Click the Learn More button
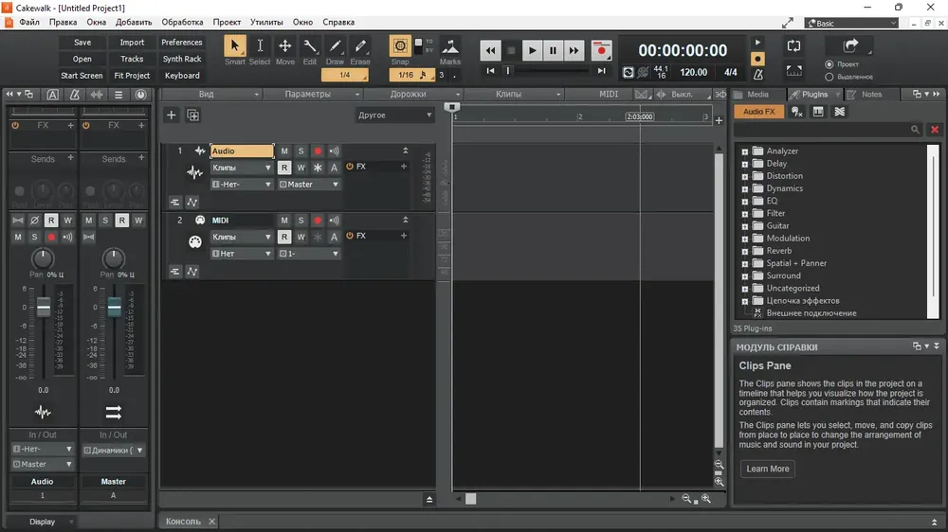Screen dimensions: 948x532 click(x=767, y=469)
